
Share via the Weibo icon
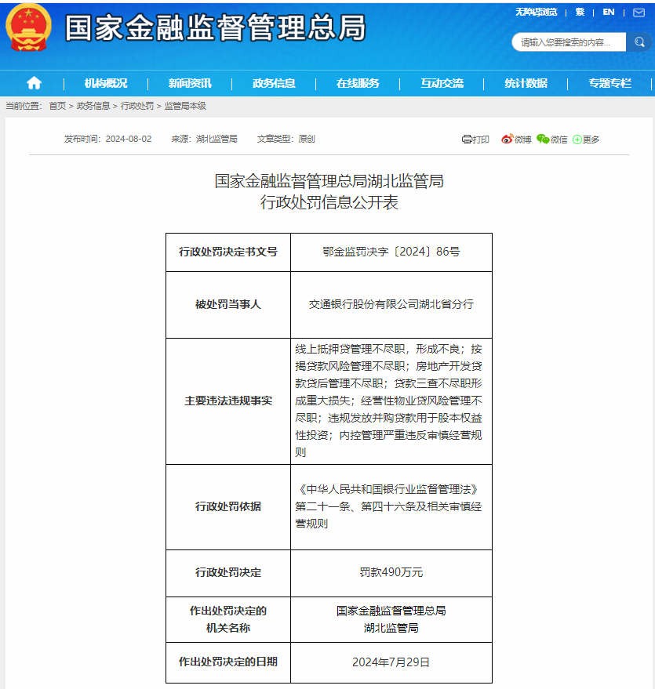coord(507,140)
